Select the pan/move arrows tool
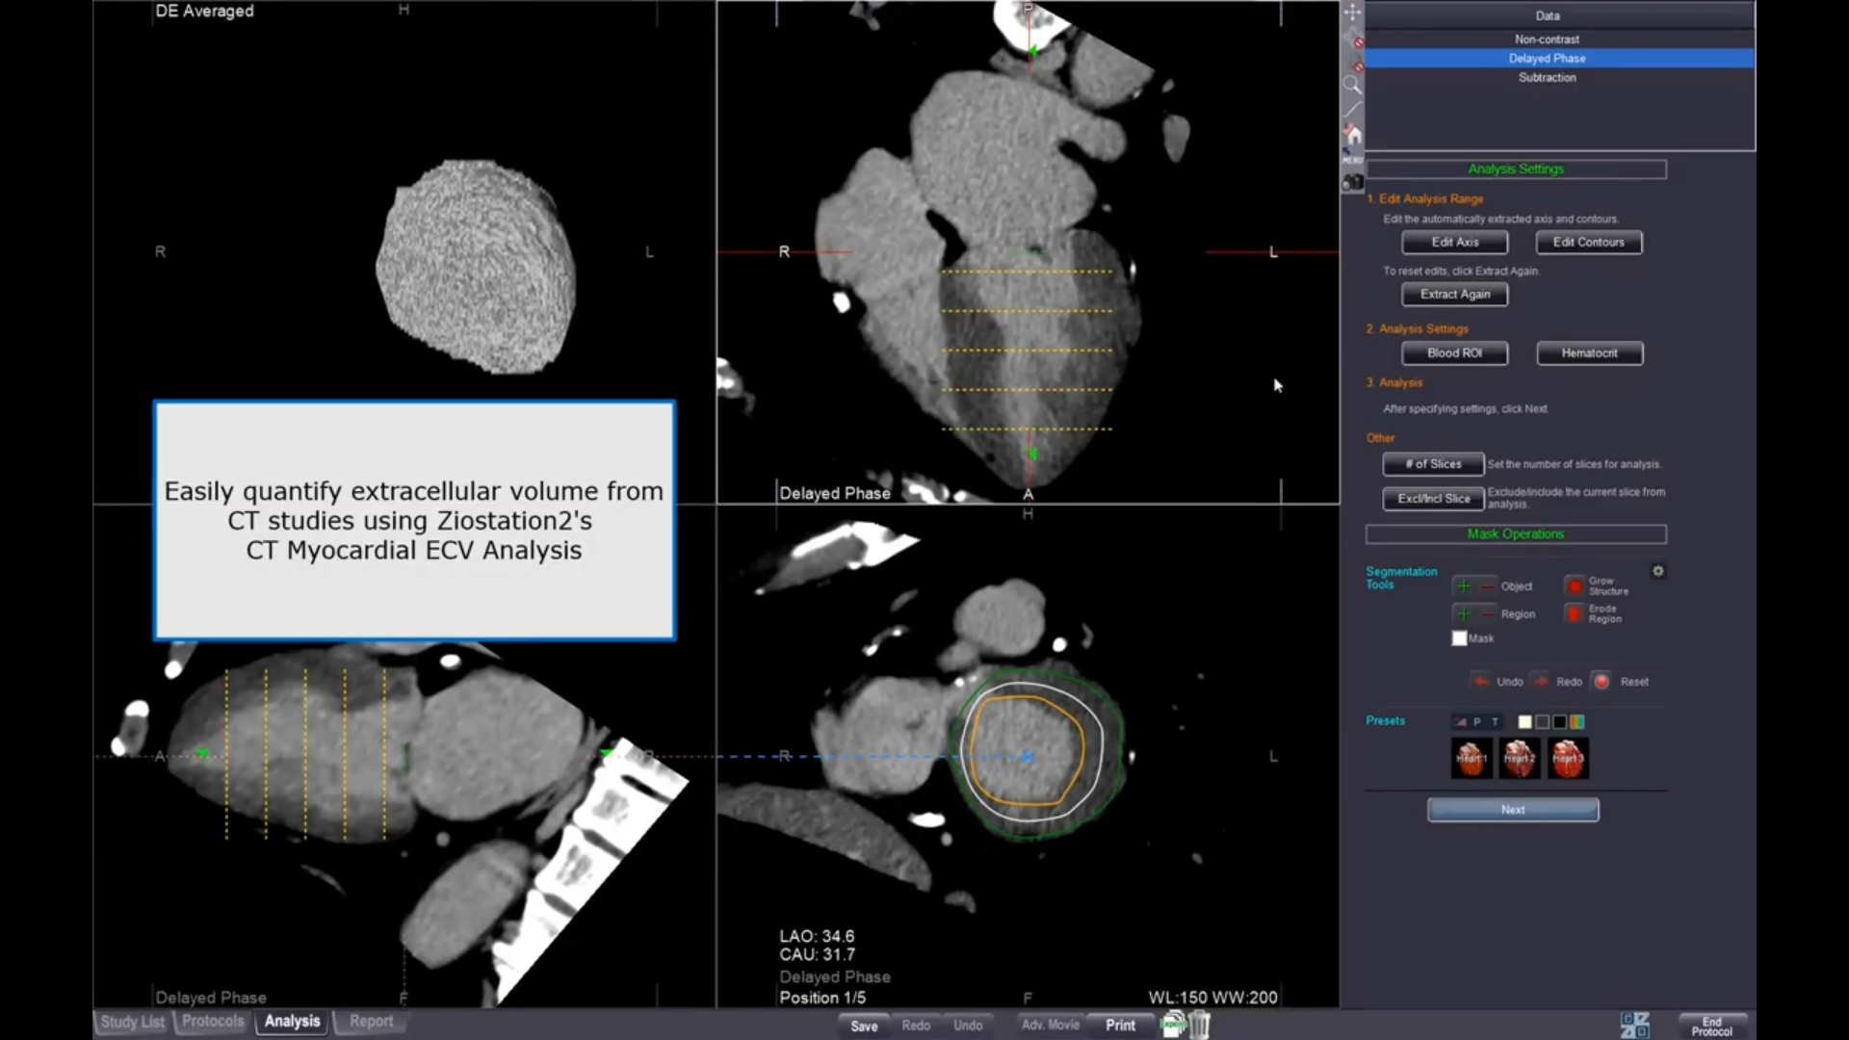The image size is (1849, 1040). 1353,13
